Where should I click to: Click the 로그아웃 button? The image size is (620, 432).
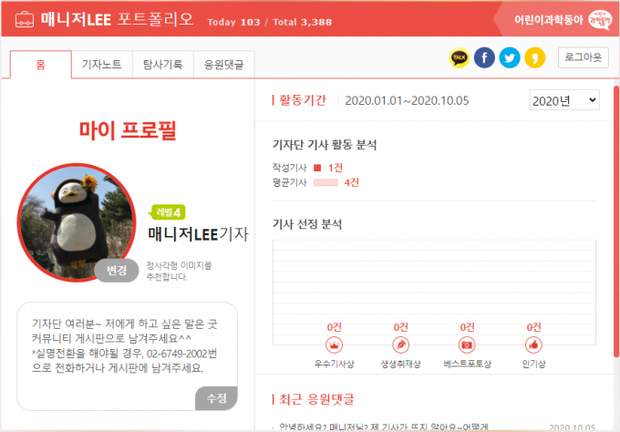coord(584,58)
